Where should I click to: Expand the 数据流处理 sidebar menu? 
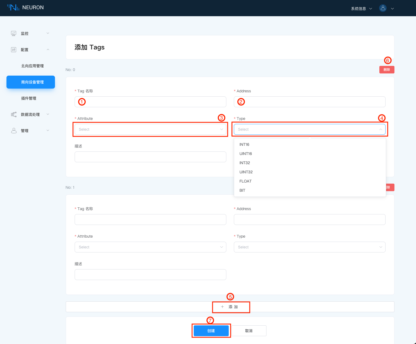tap(48, 114)
